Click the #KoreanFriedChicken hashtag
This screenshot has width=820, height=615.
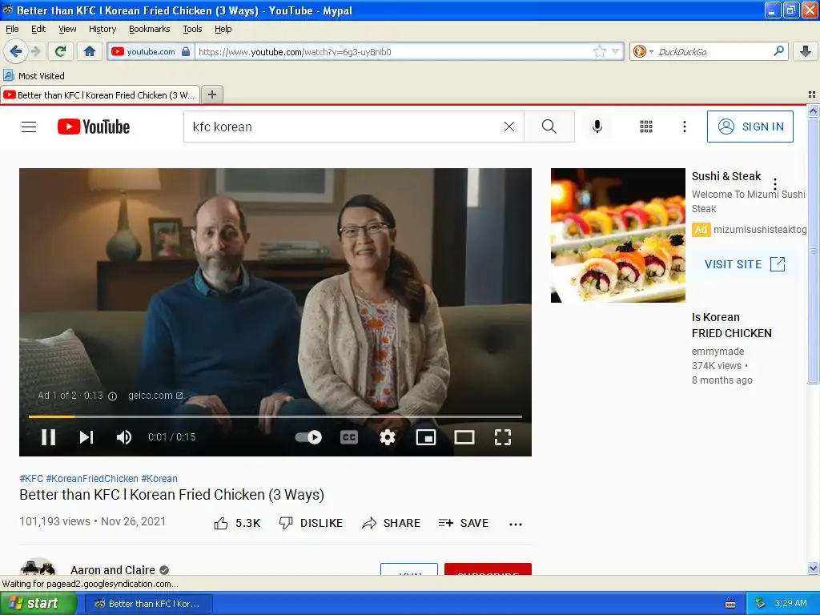[92, 479]
